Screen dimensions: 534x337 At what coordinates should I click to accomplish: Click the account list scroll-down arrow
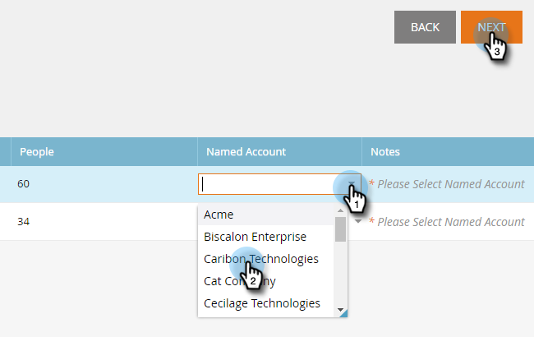340,307
